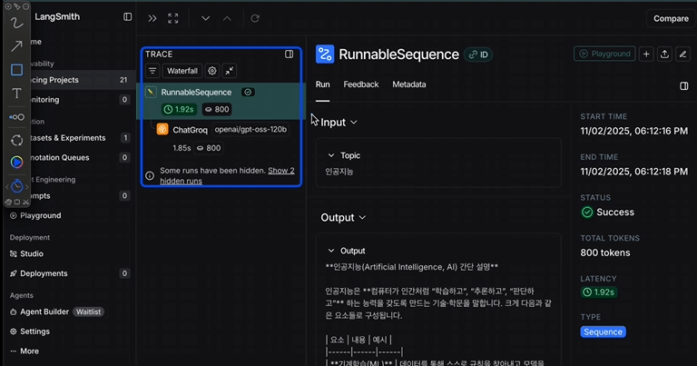Click the Waitlist badge beside Agent Builder
697x366 pixels.
pyautogui.click(x=88, y=312)
